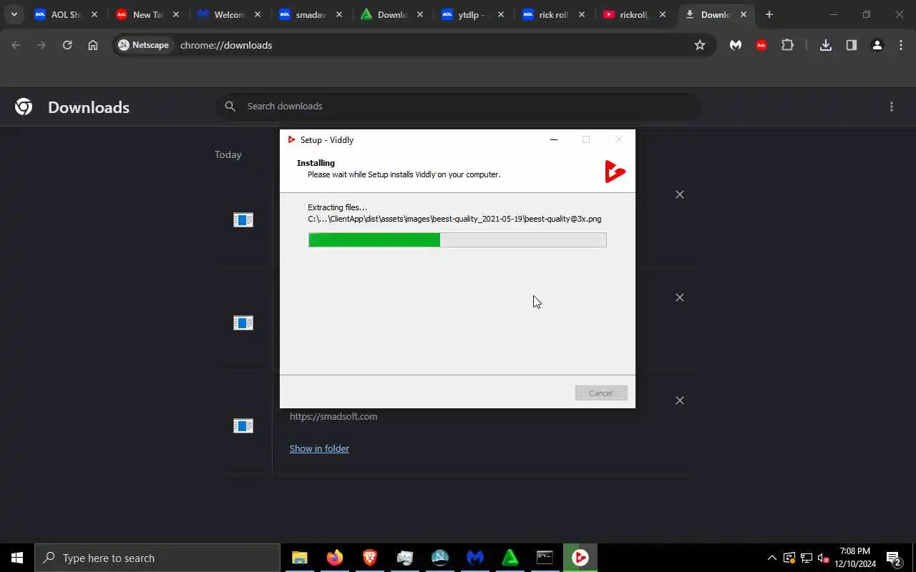Click the muted volume icon in tray
916x572 pixels.
[x=823, y=558]
